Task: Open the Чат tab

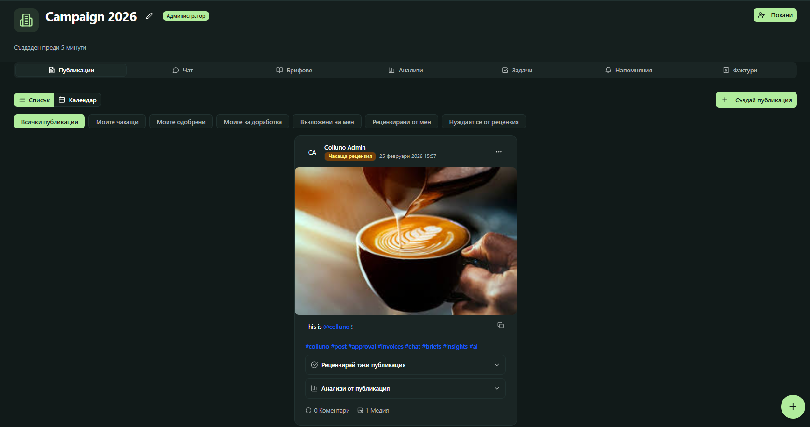Action: coord(183,71)
